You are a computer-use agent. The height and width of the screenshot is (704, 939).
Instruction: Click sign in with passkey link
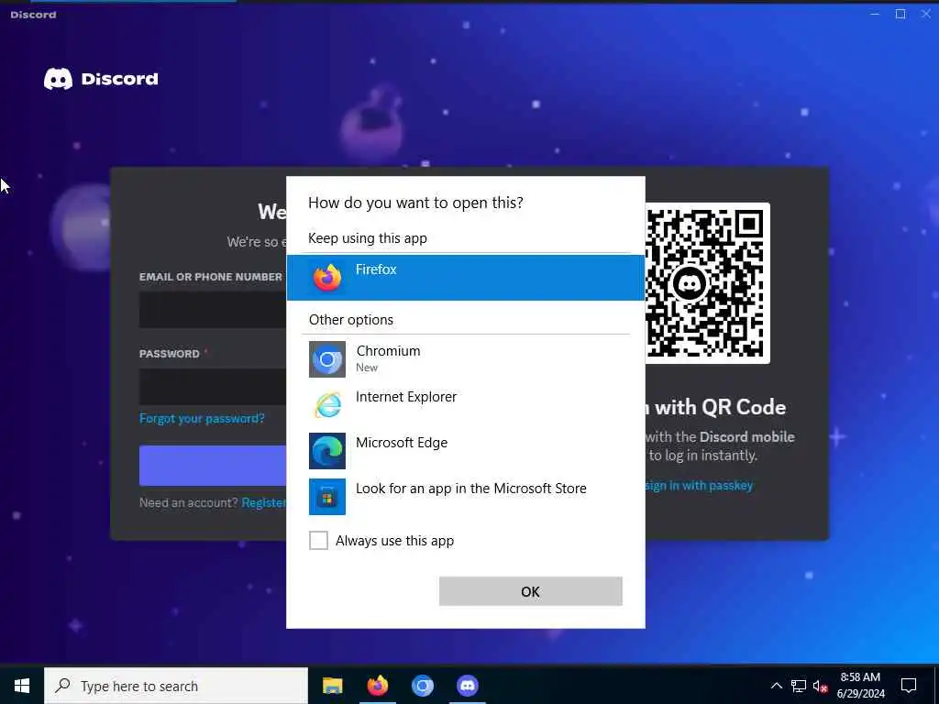coord(699,486)
